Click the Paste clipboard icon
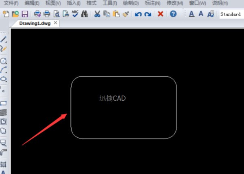 click(116, 14)
